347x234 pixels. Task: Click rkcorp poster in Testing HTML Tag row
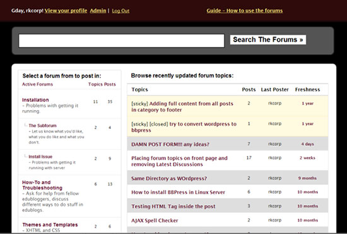[x=274, y=206]
